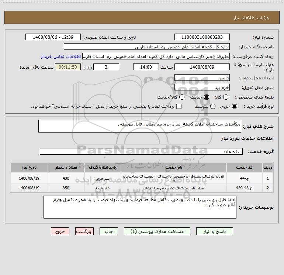The height and width of the screenshot is (275, 284).
Task: Click the متر مربع unit in row 1
Action: point(103,178)
